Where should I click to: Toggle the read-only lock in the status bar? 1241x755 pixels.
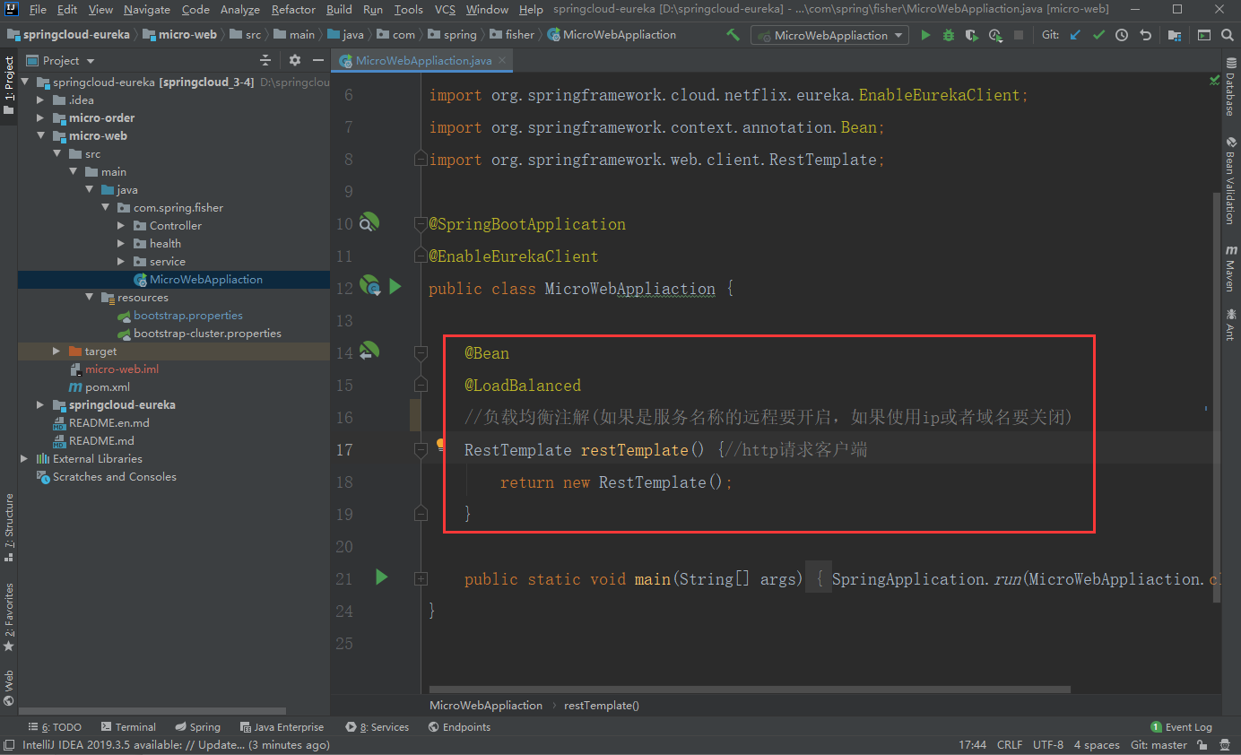[1202, 744]
